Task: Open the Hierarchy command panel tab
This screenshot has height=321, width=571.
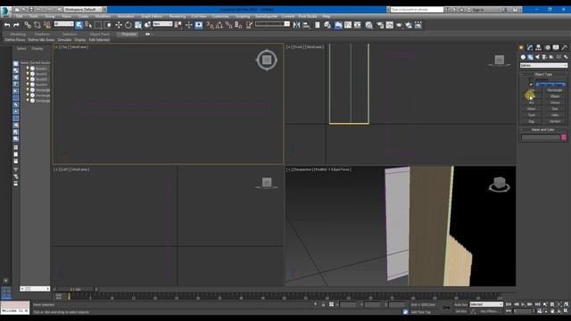Action: (539, 47)
